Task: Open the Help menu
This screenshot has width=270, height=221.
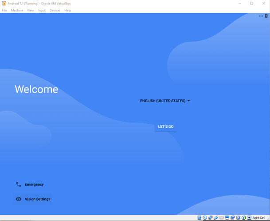Action: (x=68, y=10)
